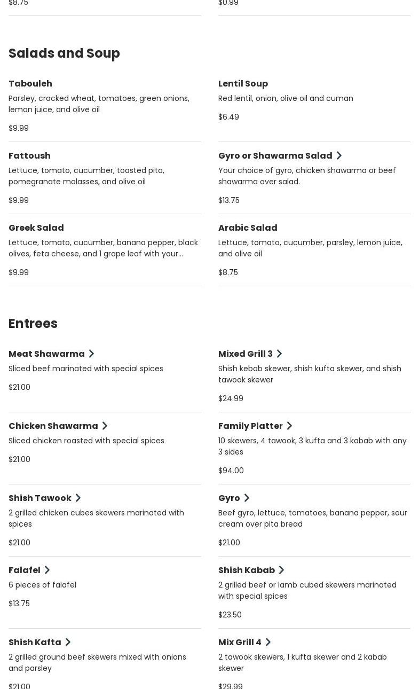The height and width of the screenshot is (689, 419).
Task: Click the Greek Salad truncated description
Action: pyautogui.click(x=103, y=248)
